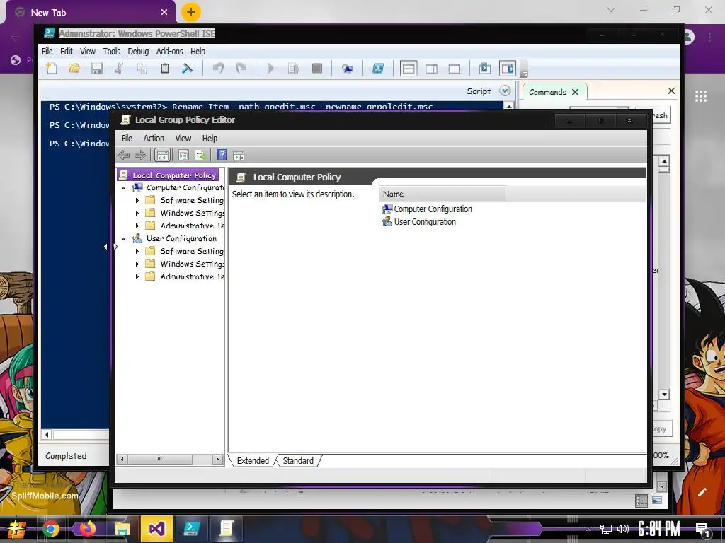This screenshot has height=543, width=725.
Task: Open Firefox from the taskbar
Action: 86,529
